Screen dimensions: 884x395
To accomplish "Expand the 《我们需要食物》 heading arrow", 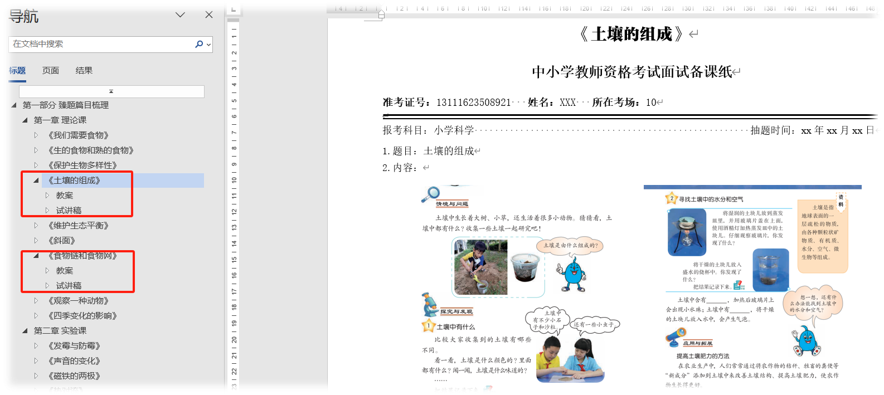I will coord(36,135).
